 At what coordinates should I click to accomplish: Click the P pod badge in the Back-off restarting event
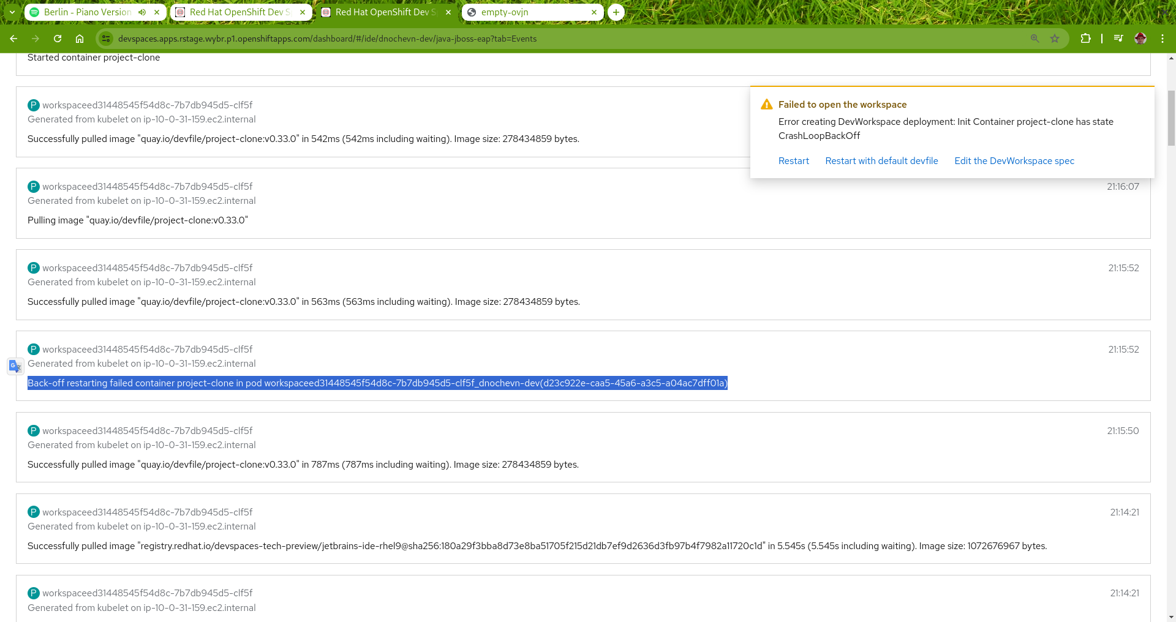pyautogui.click(x=34, y=350)
